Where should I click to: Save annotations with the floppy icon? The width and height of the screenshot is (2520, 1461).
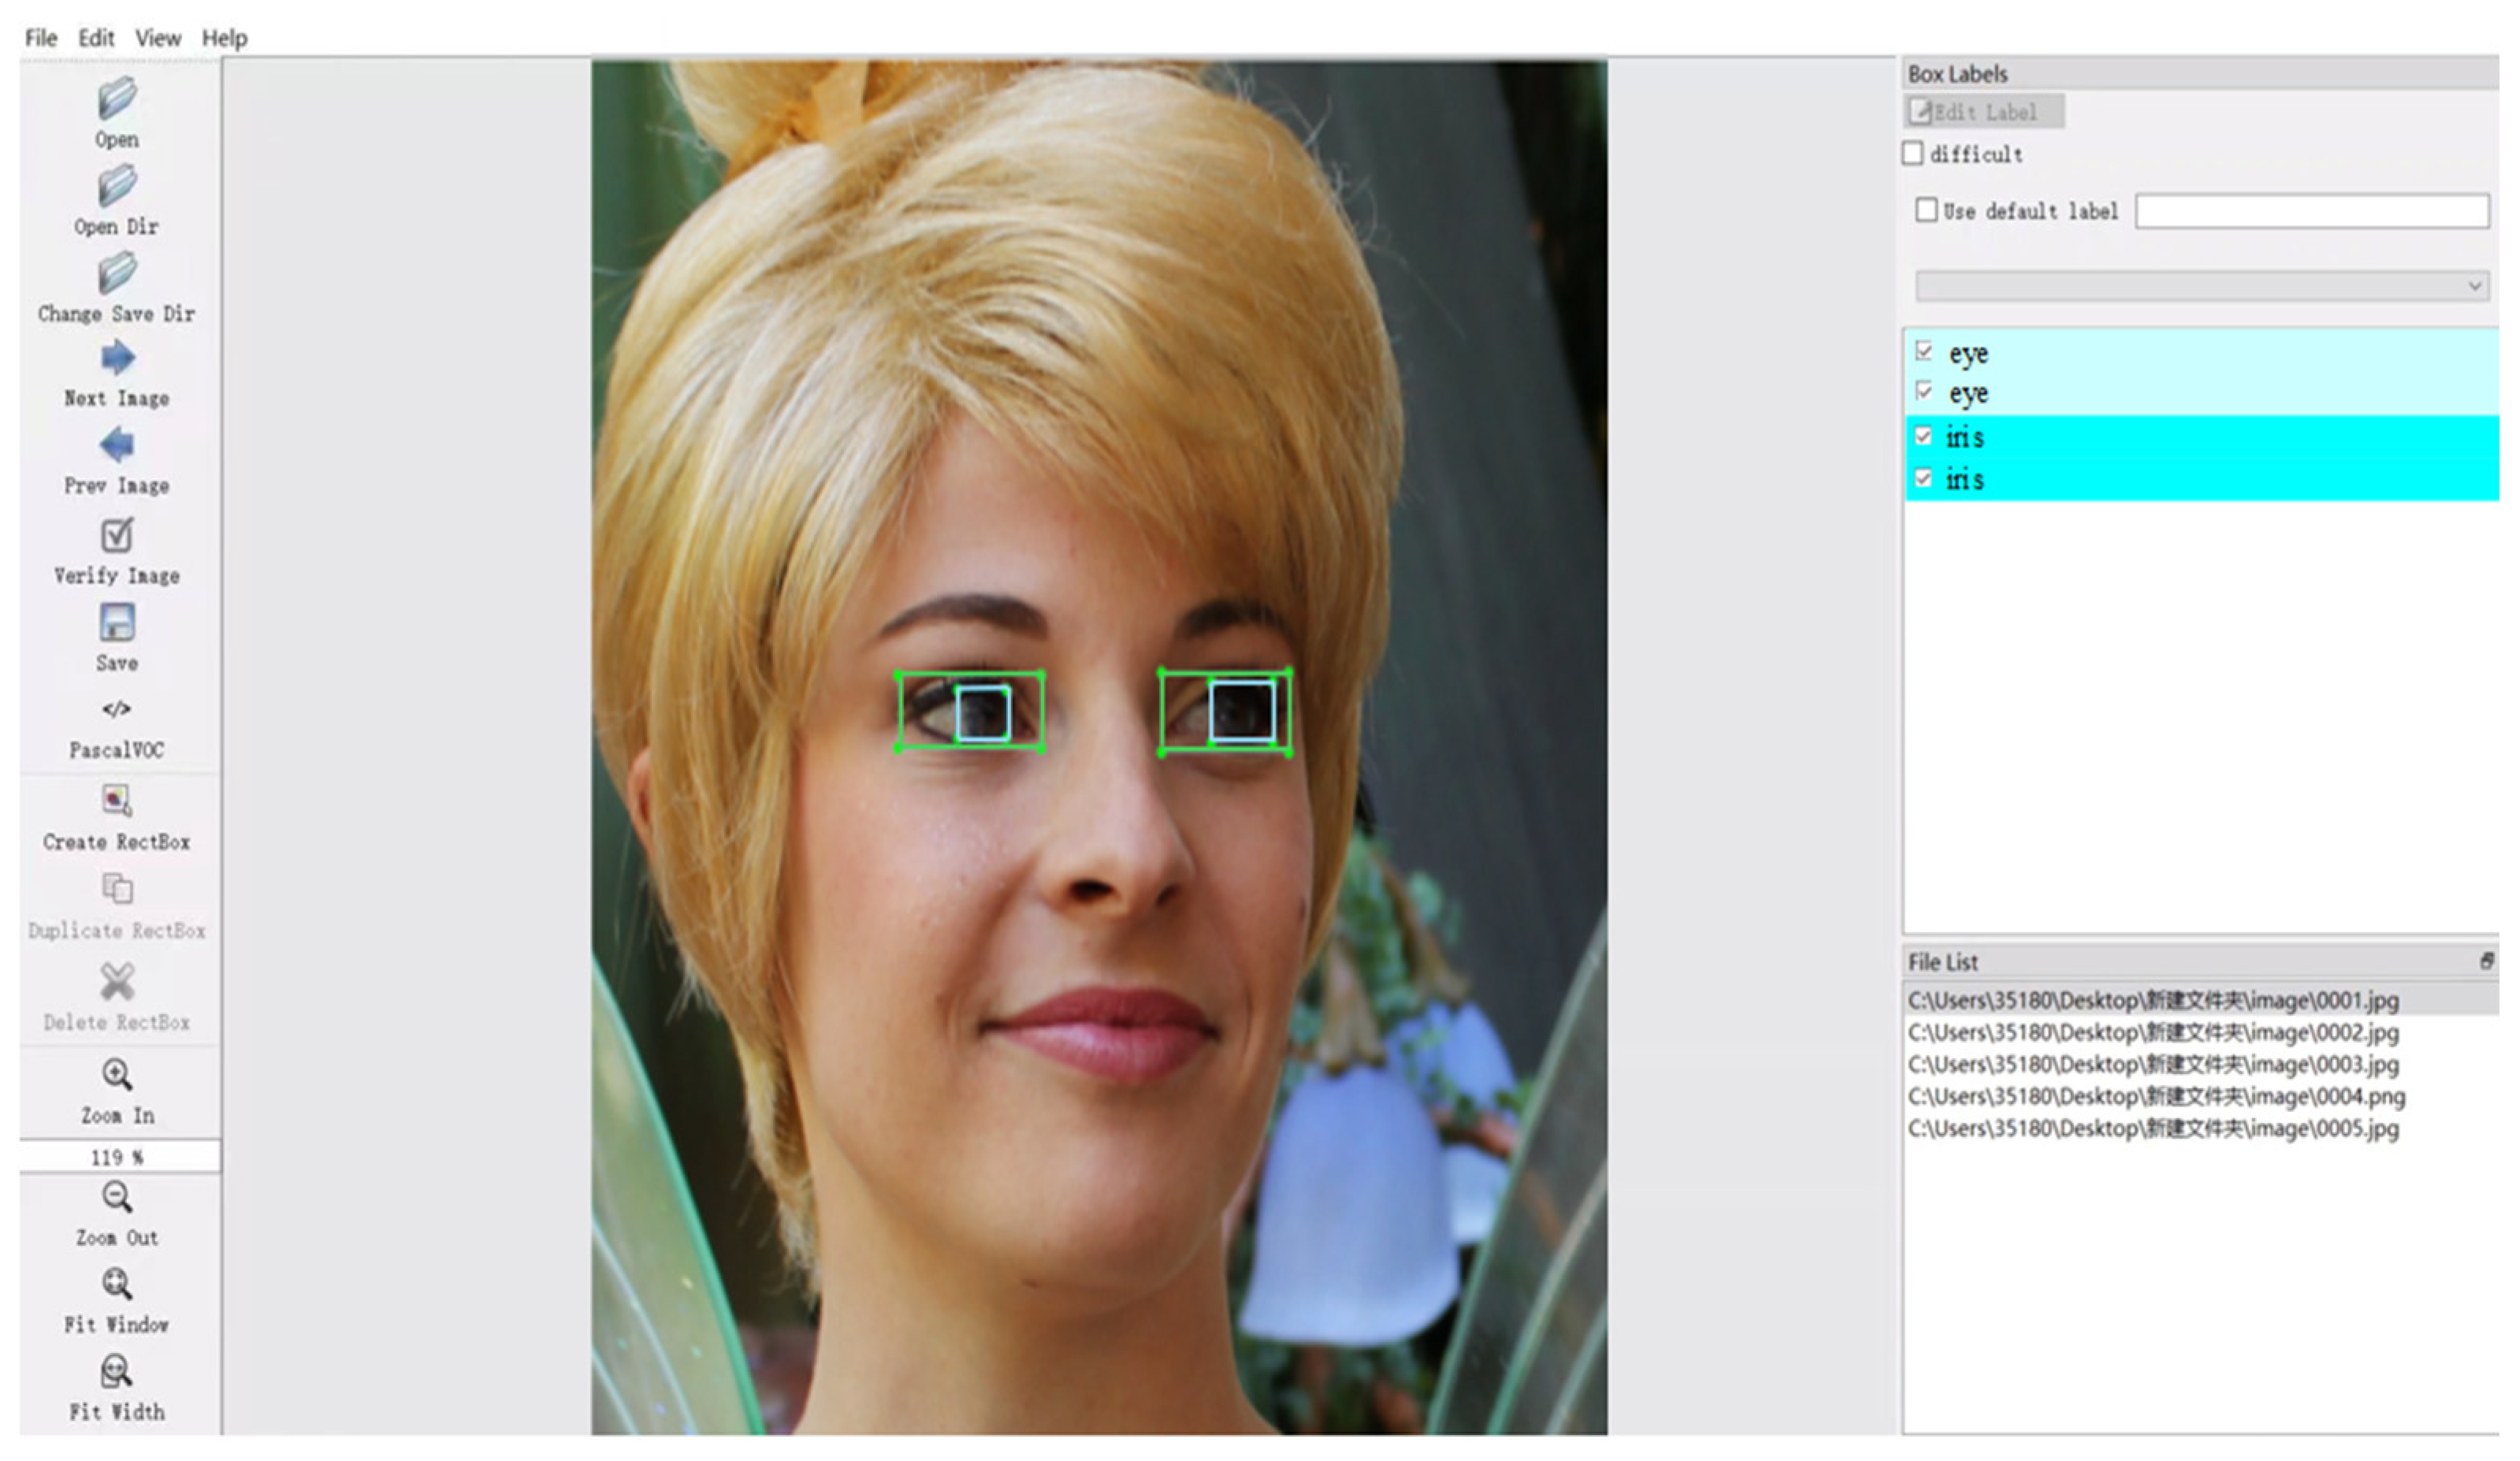point(117,623)
